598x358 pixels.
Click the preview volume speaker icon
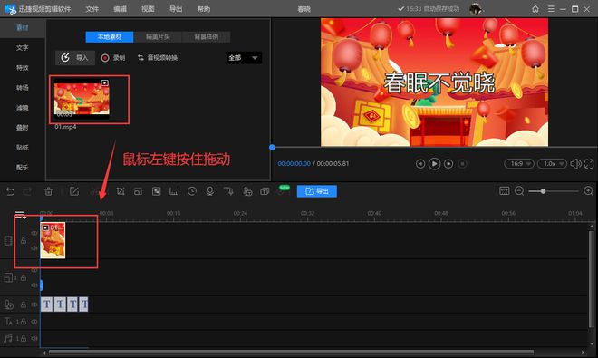click(x=575, y=164)
